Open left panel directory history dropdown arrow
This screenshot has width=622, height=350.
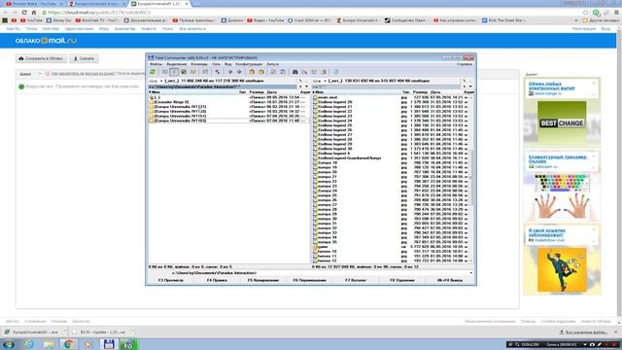306,87
